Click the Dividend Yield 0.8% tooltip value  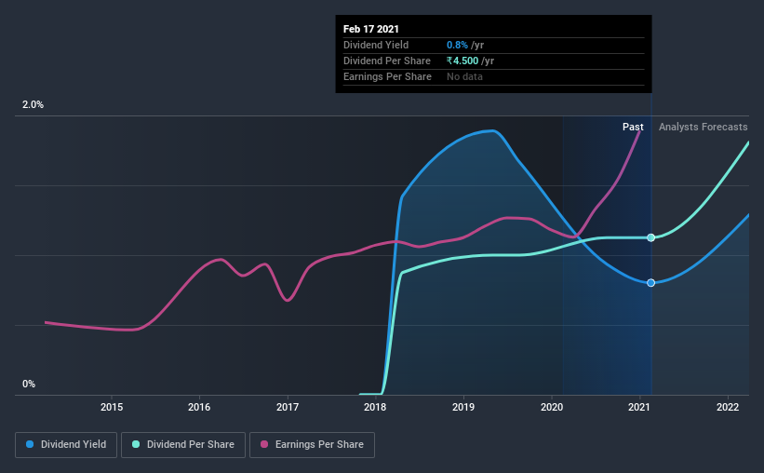(457, 45)
